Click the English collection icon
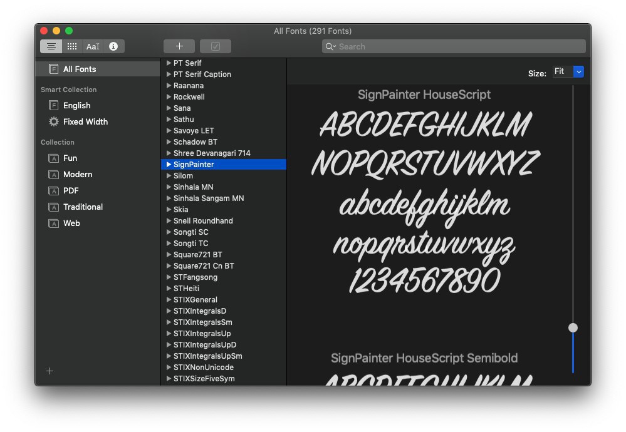 53,105
